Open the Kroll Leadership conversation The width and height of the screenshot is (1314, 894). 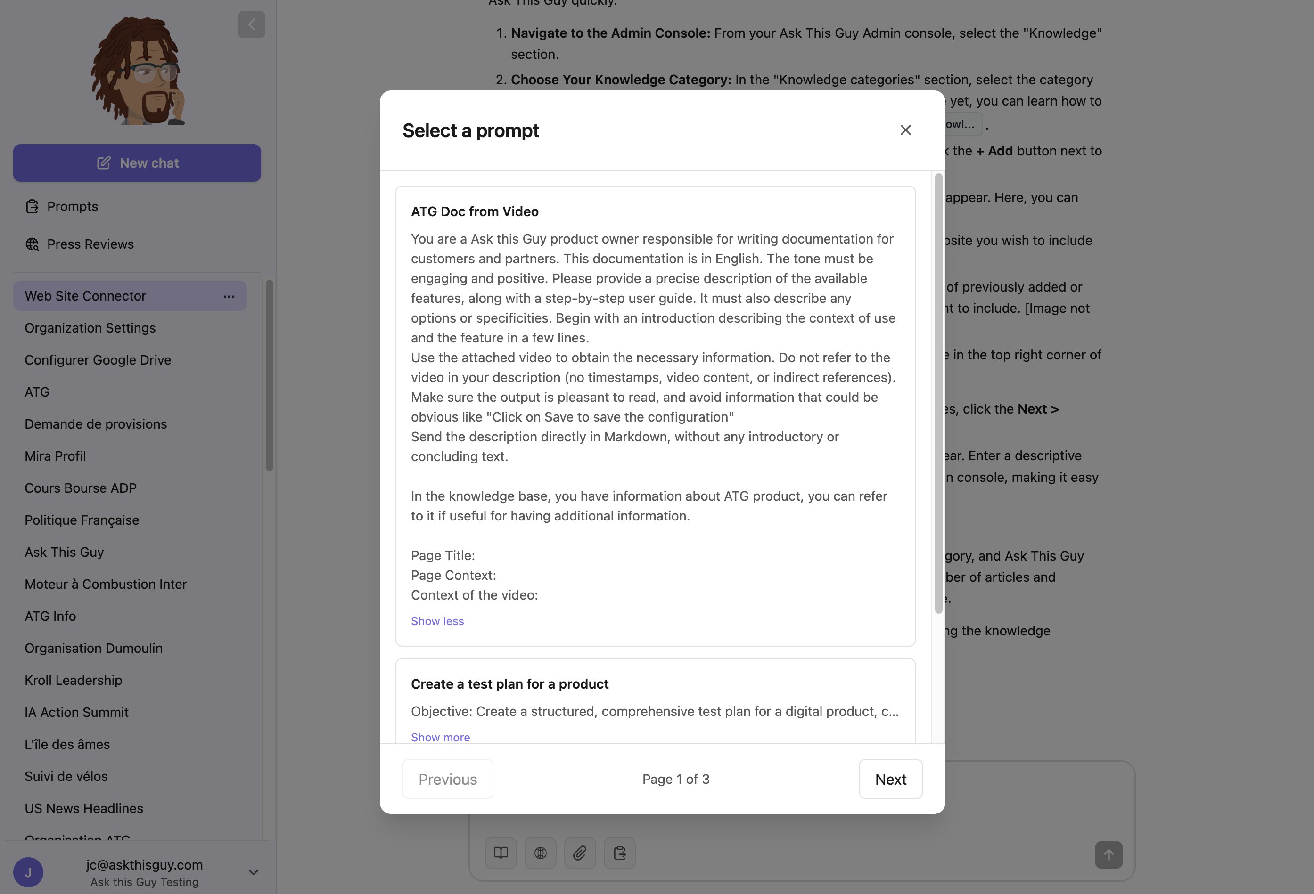(x=73, y=680)
